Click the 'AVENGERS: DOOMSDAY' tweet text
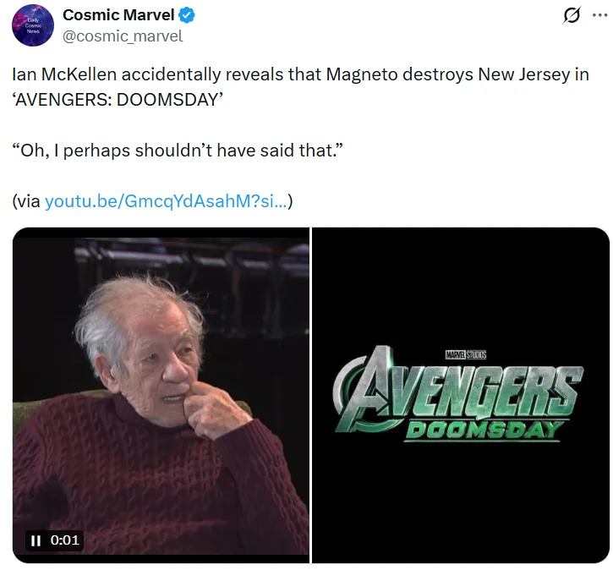This screenshot has width=613, height=581. (x=118, y=100)
